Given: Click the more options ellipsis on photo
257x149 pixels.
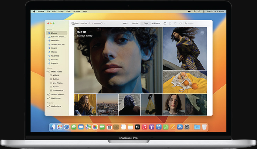Looking at the screenshot, I should 202,33.
